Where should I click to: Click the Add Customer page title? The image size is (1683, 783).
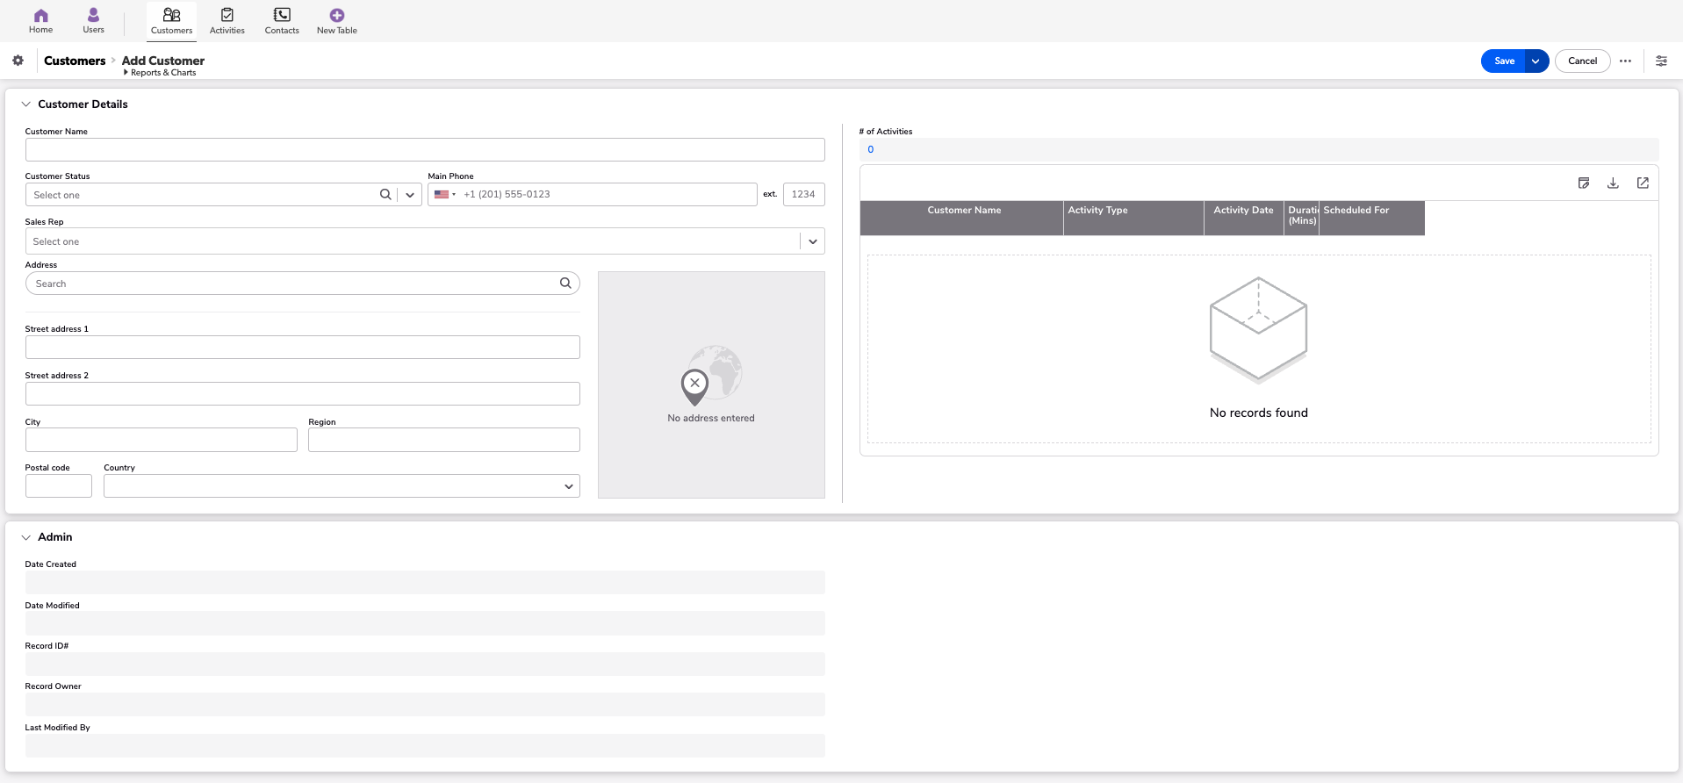point(163,61)
